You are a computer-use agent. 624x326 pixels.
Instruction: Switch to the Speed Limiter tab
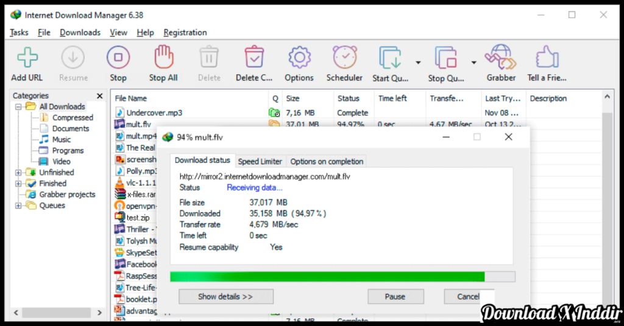coord(260,161)
